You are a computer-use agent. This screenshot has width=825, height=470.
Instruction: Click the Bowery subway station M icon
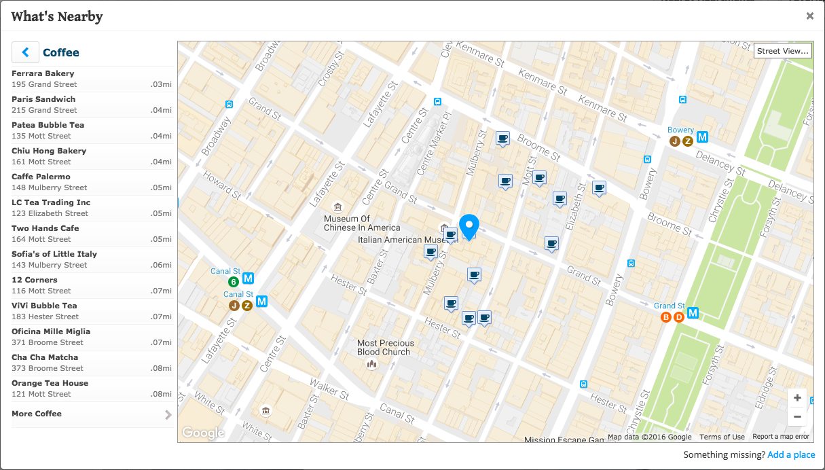coord(703,137)
